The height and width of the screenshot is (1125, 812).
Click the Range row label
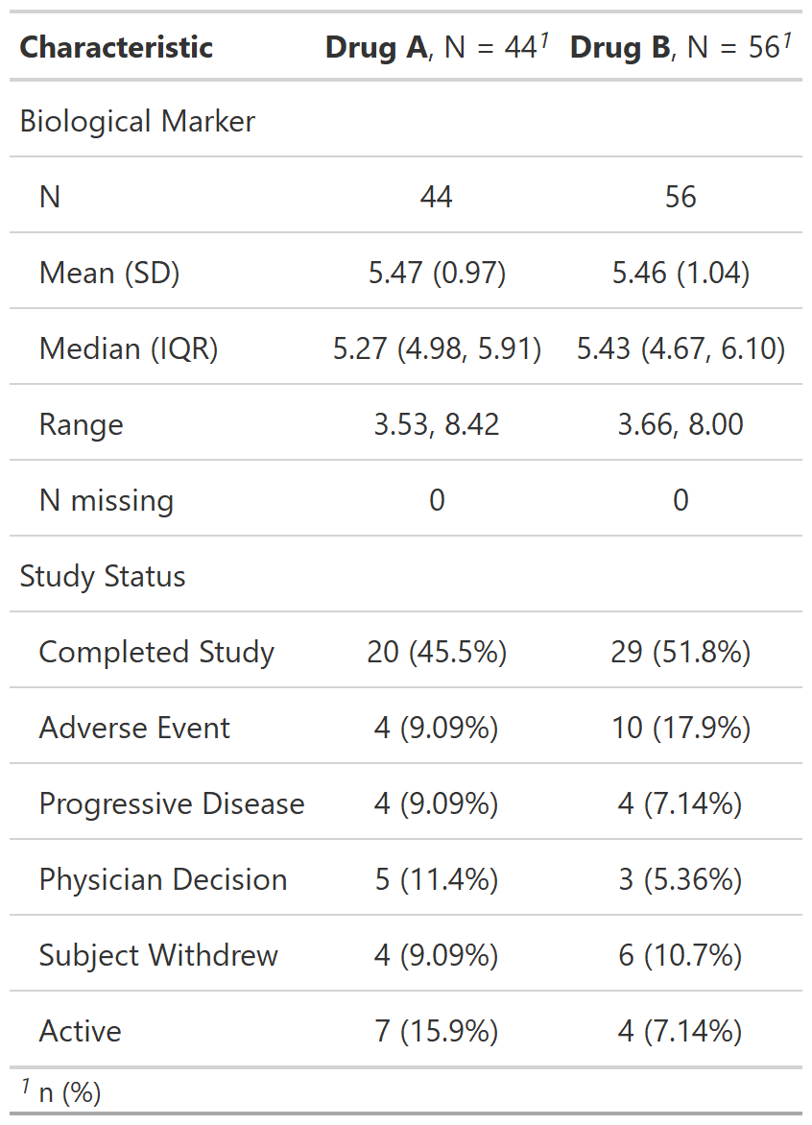tap(82, 425)
